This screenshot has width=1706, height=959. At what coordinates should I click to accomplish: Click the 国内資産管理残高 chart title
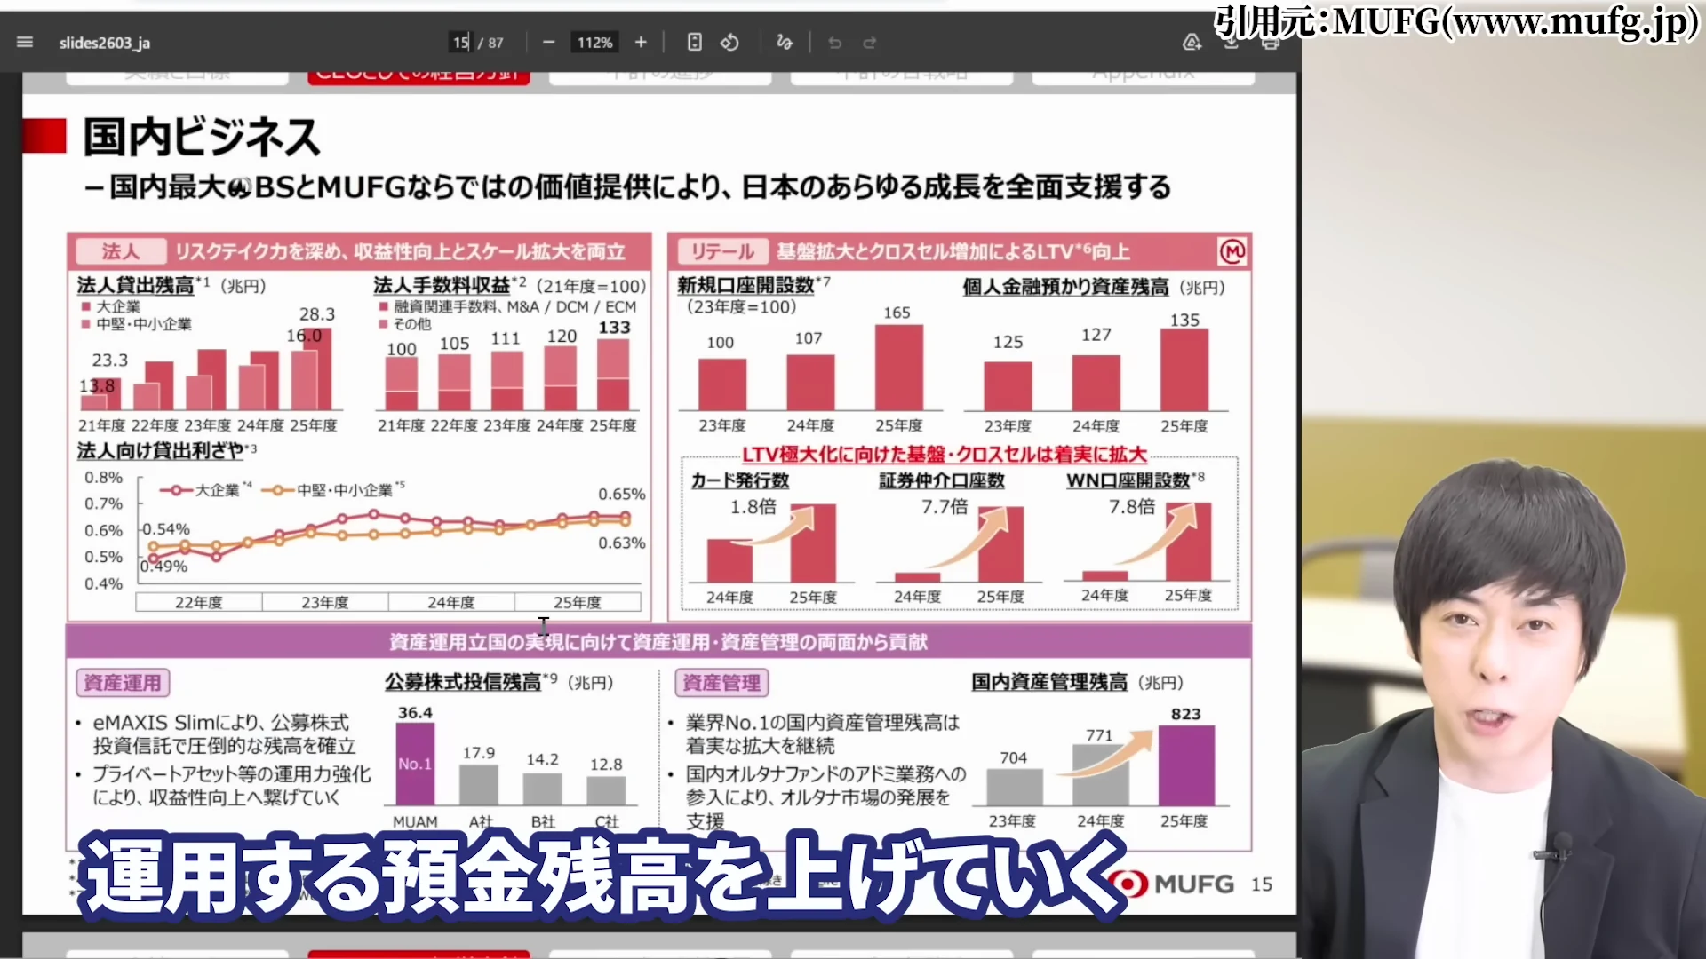pyautogui.click(x=1049, y=682)
